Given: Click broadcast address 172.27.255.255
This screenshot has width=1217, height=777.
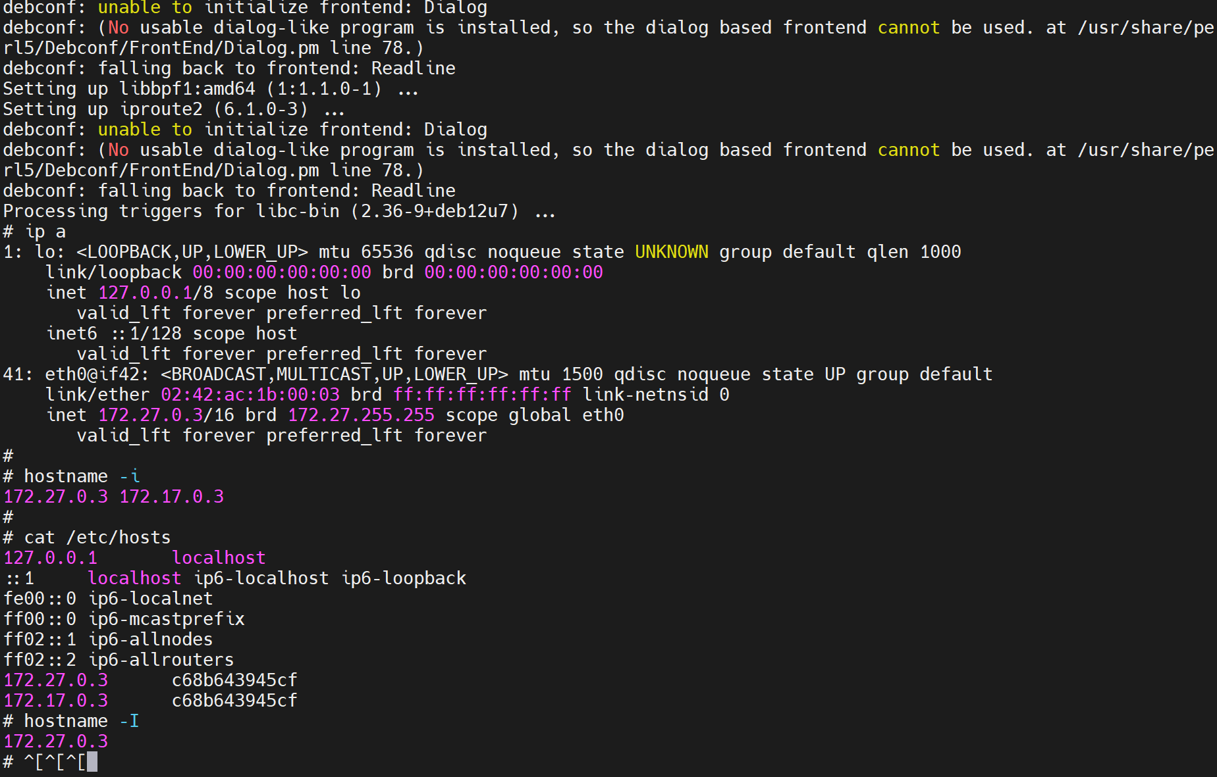Looking at the screenshot, I should (361, 415).
